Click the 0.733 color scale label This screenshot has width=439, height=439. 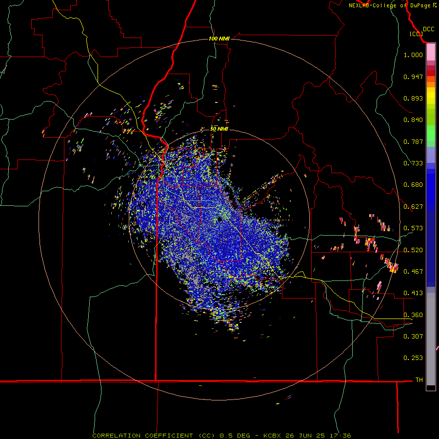point(413,163)
